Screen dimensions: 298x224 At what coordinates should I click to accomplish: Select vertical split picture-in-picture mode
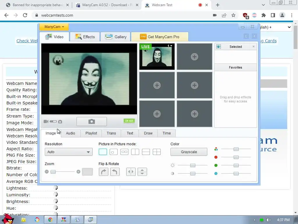(135, 152)
